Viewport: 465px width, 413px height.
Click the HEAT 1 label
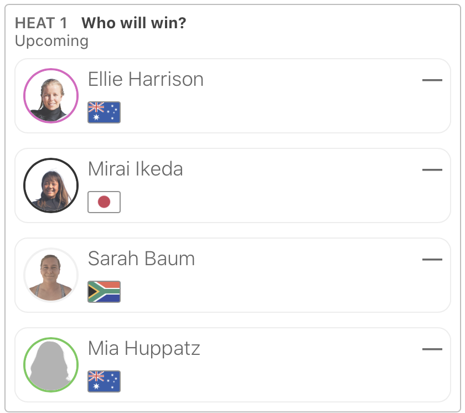click(x=41, y=23)
